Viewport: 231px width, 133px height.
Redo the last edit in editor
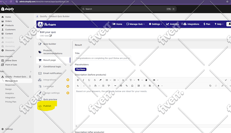click(216, 85)
